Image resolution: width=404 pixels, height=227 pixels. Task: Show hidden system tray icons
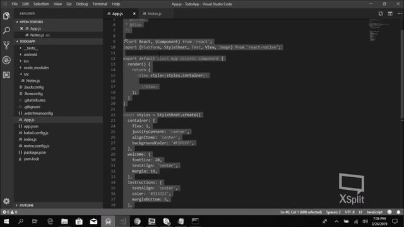coord(336,221)
